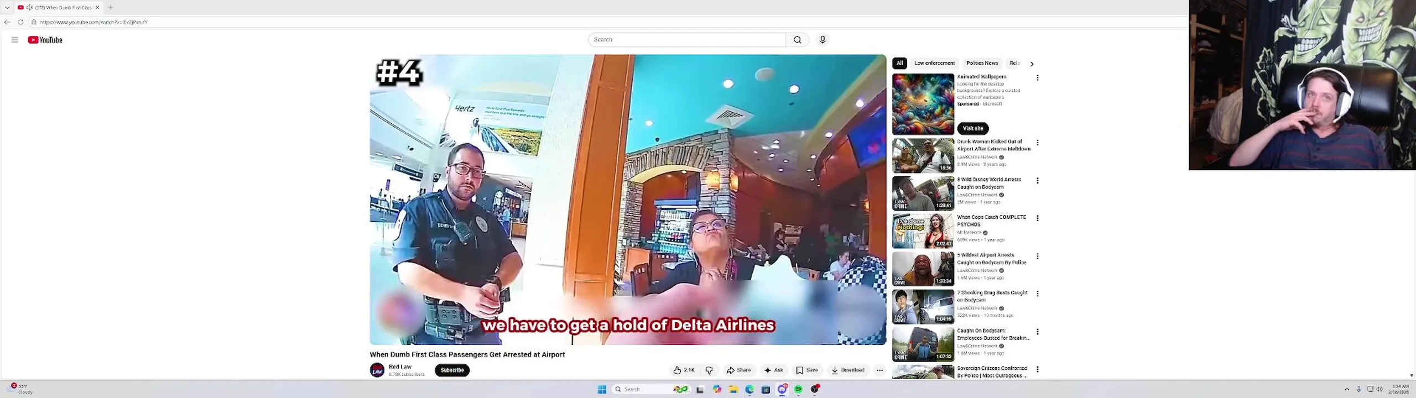The height and width of the screenshot is (398, 1416).
Task: Dislike the video with the thumbs-down icon
Action: coord(709,370)
